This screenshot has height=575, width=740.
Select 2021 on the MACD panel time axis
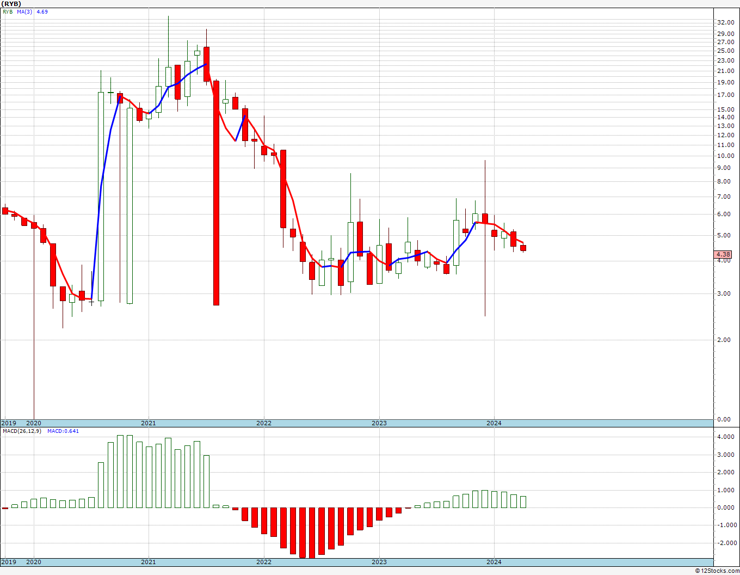[x=149, y=562]
